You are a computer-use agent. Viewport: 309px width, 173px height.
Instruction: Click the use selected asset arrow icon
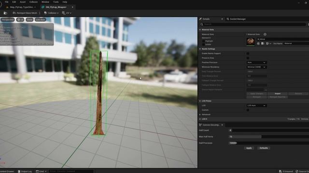pos(258,44)
